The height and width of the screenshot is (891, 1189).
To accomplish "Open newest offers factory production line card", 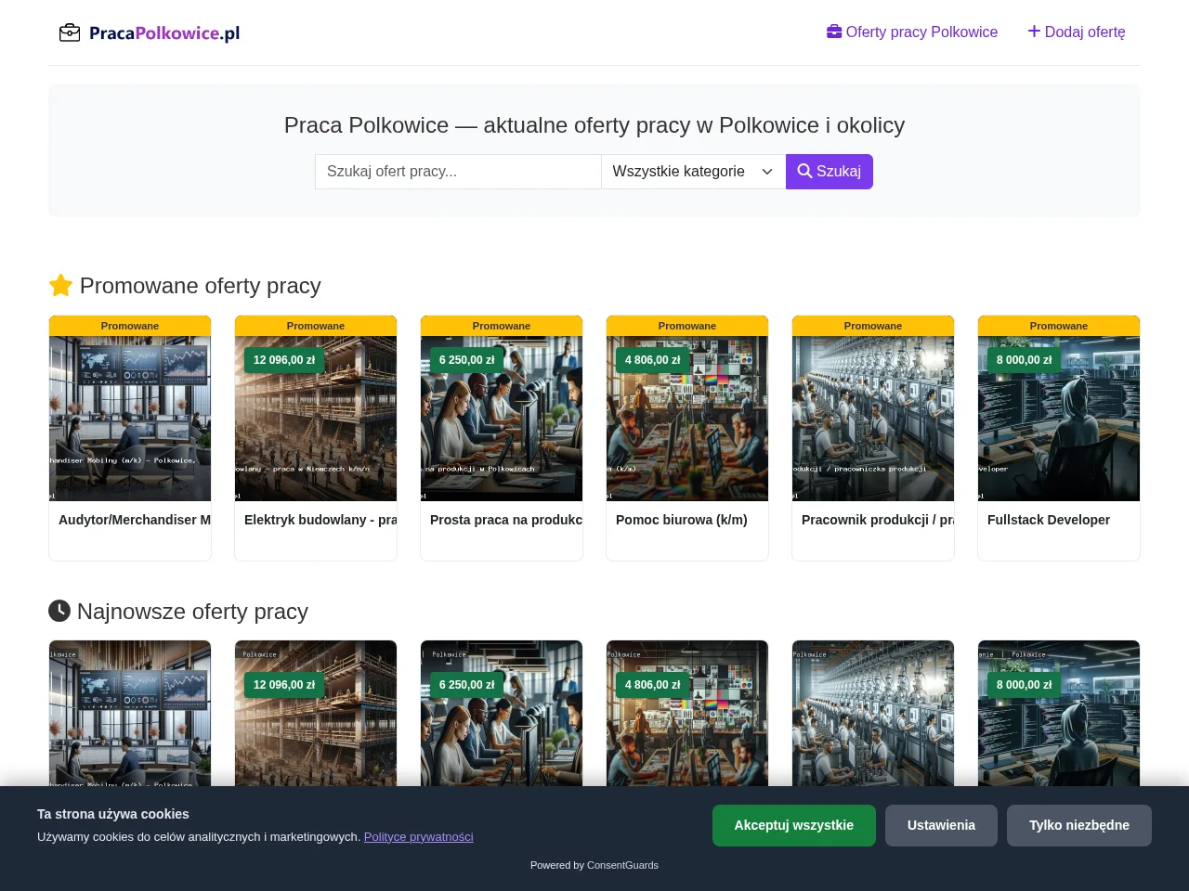I will pyautogui.click(x=873, y=713).
